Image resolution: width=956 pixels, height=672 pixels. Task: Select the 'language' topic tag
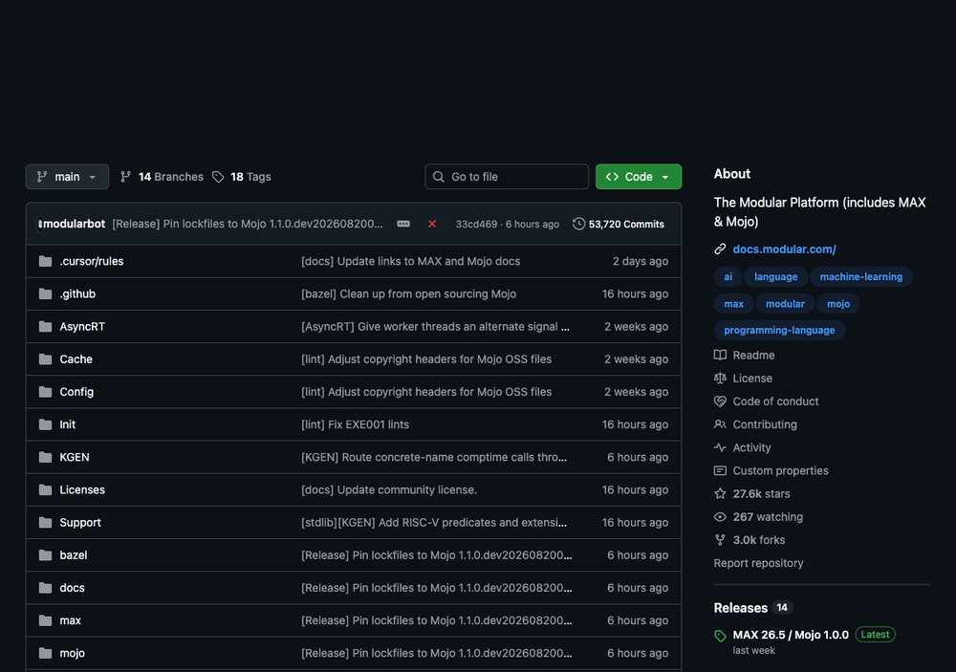[775, 277]
